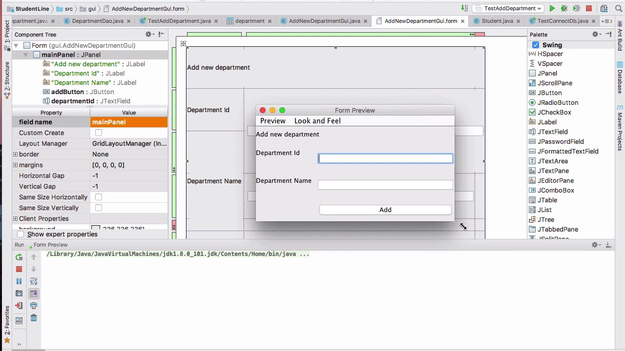
Task: Click the print icon in the Run console
Action: point(34,306)
